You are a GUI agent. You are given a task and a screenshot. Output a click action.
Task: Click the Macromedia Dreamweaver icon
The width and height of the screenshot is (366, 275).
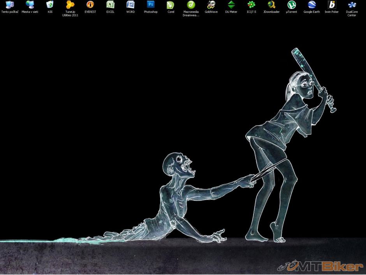191,5
